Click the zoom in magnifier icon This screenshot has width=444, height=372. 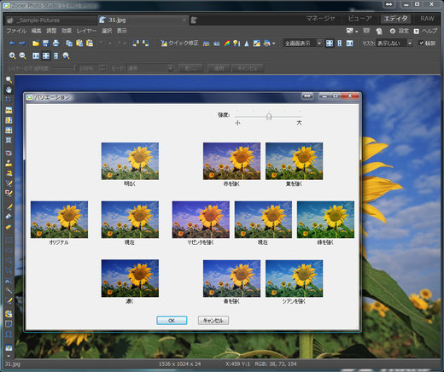click(x=12, y=55)
